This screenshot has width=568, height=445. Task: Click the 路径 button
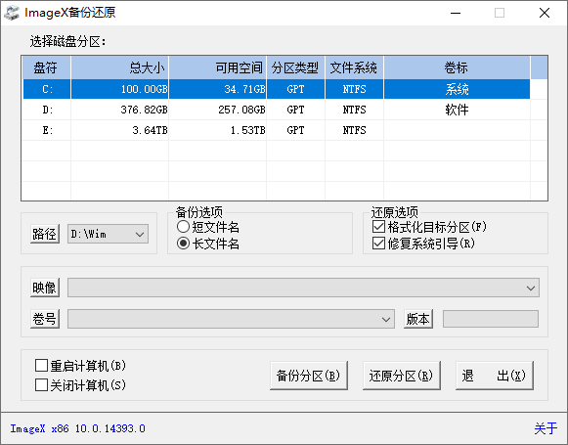click(45, 234)
